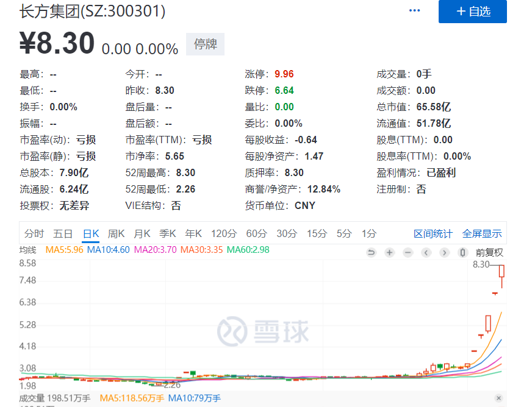Click the MA5:5.96 moving average label
This screenshot has width=521, height=407.
(x=64, y=250)
